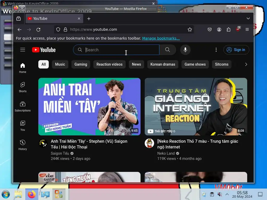Image resolution: width=267 pixels, height=200 pixels.
Task: Select the Game shows chip
Action: coord(195,64)
